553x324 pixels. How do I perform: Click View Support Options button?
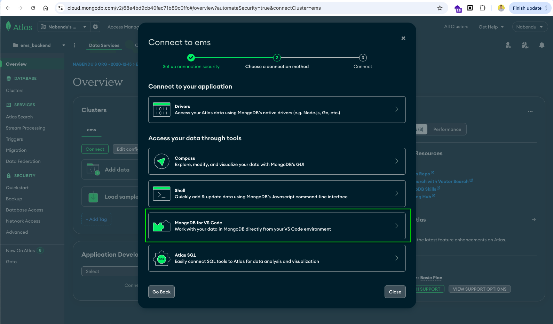click(480, 289)
